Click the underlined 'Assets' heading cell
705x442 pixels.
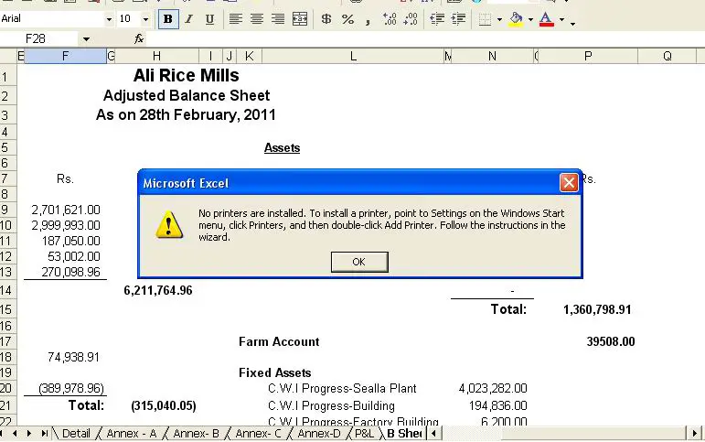click(282, 148)
